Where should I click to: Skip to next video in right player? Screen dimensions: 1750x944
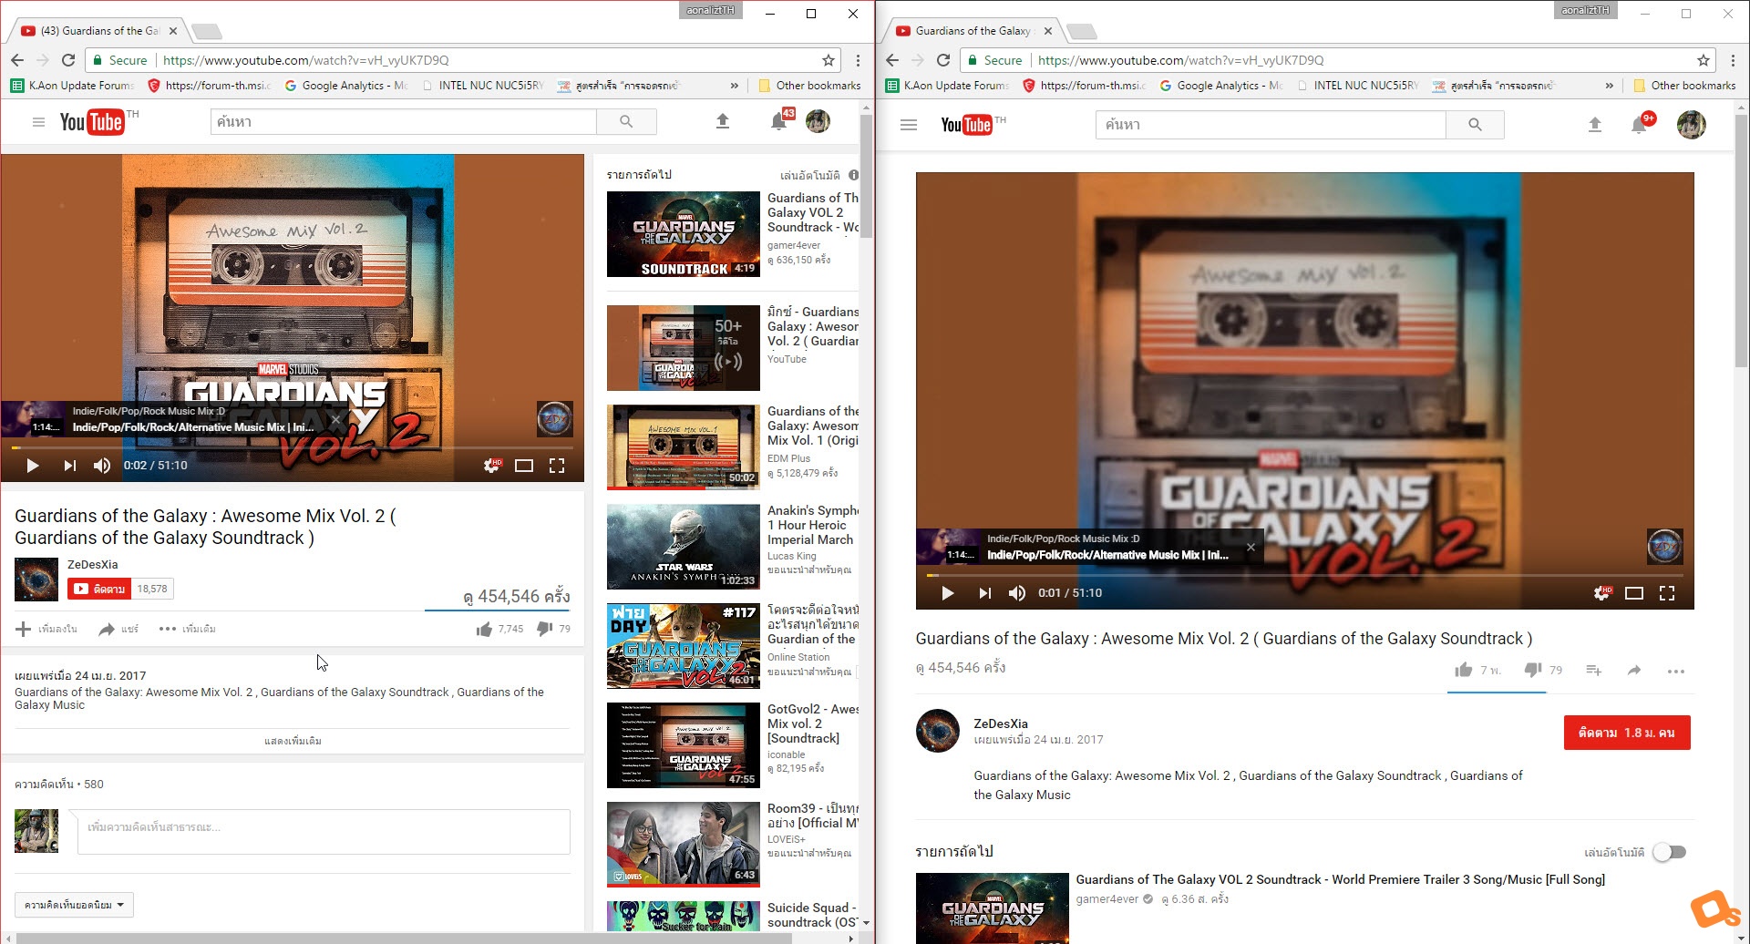coord(984,593)
